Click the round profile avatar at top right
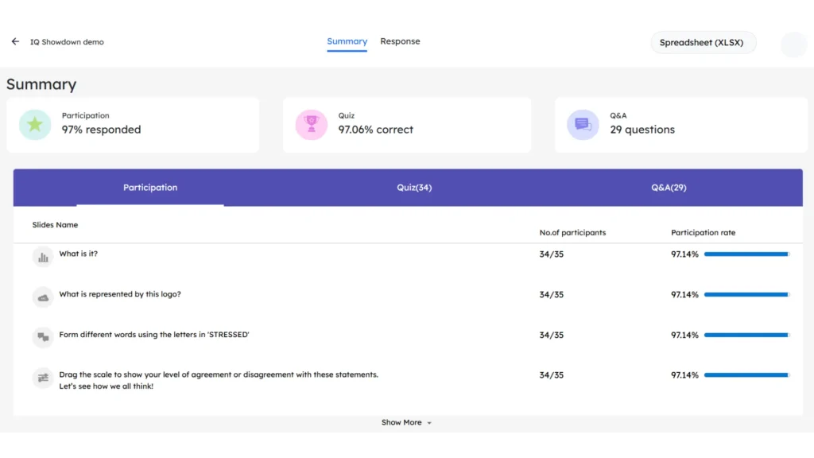 coord(793,45)
